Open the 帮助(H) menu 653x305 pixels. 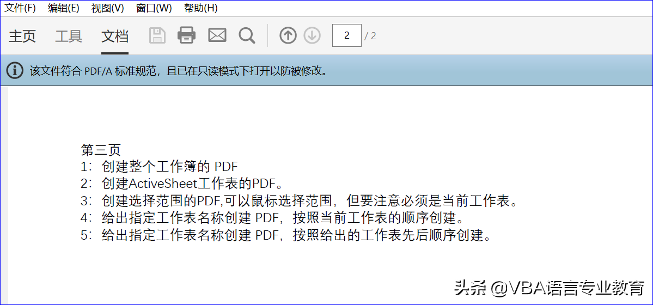200,8
